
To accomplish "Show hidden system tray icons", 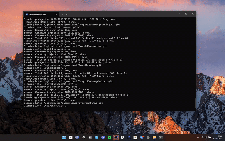I will pyautogui.click(x=198, y=137).
